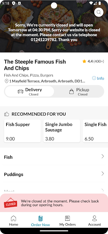Go to the My Orders tab
Image resolution: width=108 pixels, height=234 pixels.
coord(68,221)
